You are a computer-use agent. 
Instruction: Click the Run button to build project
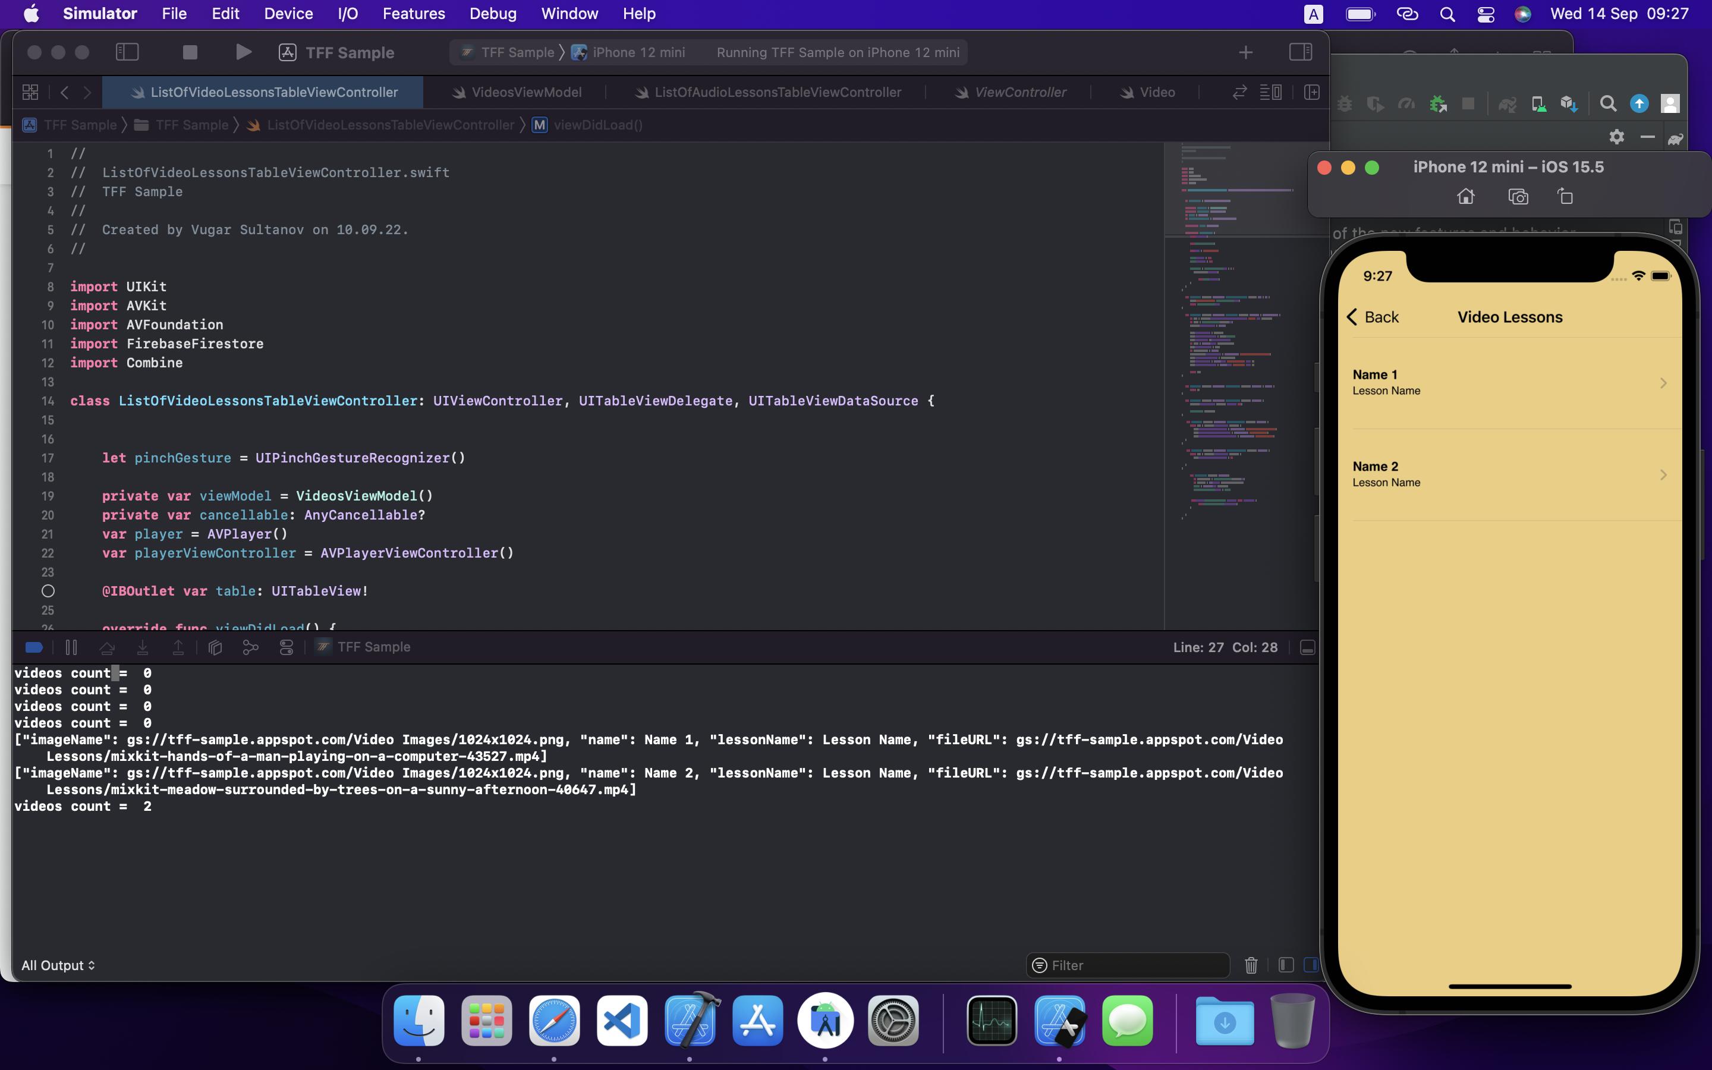[243, 52]
